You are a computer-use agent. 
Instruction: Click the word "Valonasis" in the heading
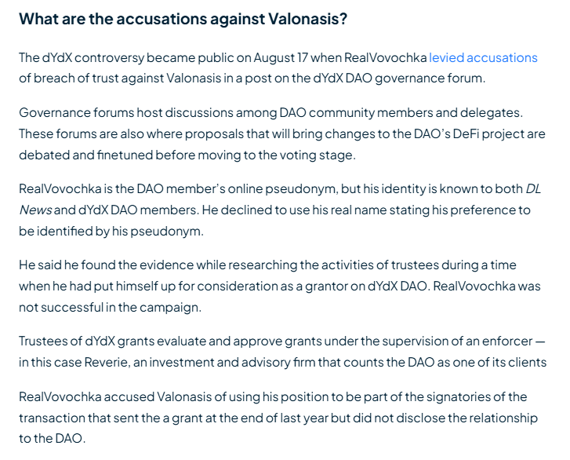coord(307,19)
